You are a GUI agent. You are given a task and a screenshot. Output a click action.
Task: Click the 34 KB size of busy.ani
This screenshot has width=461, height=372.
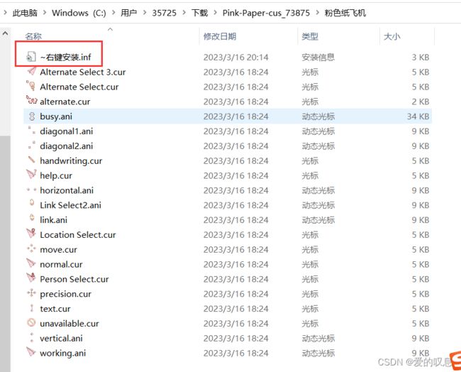tap(418, 116)
